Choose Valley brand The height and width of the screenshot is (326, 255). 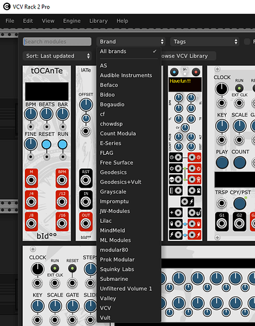coord(128,299)
